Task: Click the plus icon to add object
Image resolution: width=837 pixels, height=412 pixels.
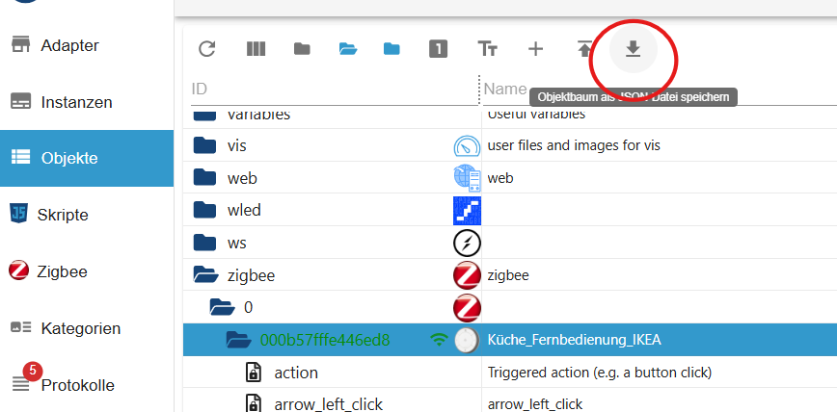Action: click(x=535, y=49)
